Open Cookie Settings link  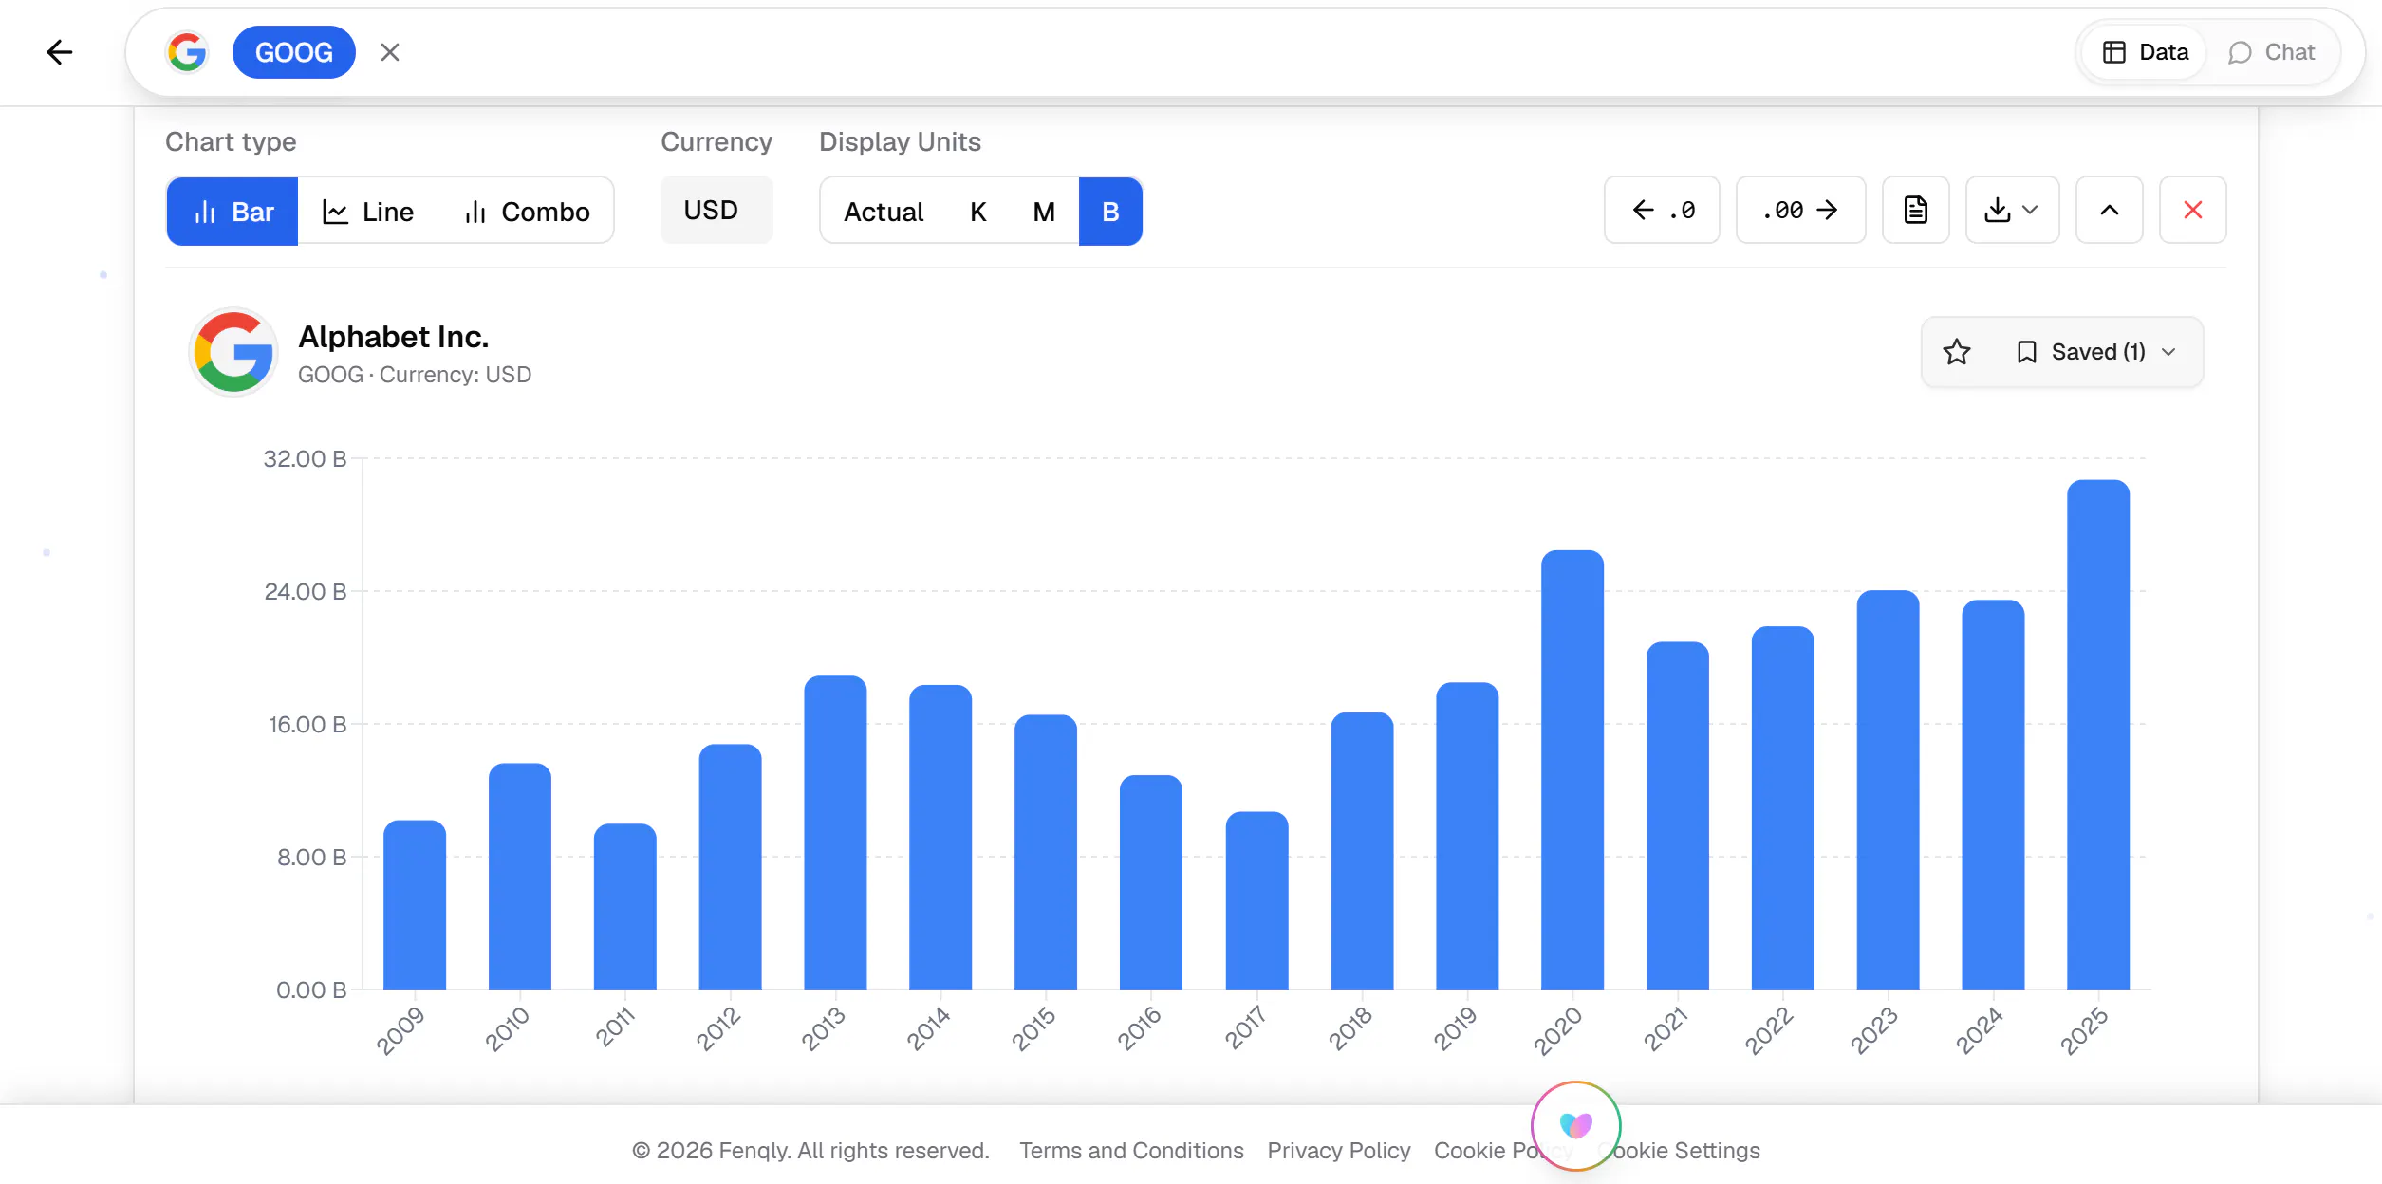click(x=1680, y=1151)
